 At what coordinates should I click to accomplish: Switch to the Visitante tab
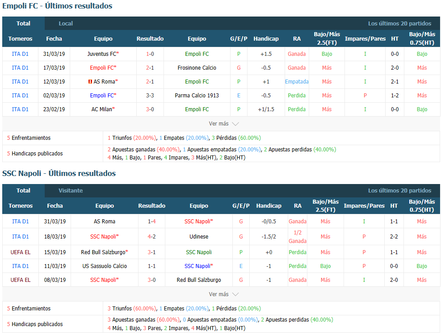point(71,190)
